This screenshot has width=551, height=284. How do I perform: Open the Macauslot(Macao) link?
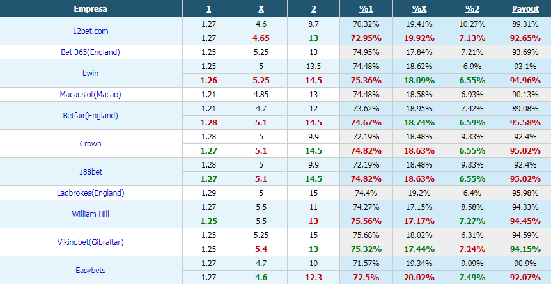click(91, 95)
